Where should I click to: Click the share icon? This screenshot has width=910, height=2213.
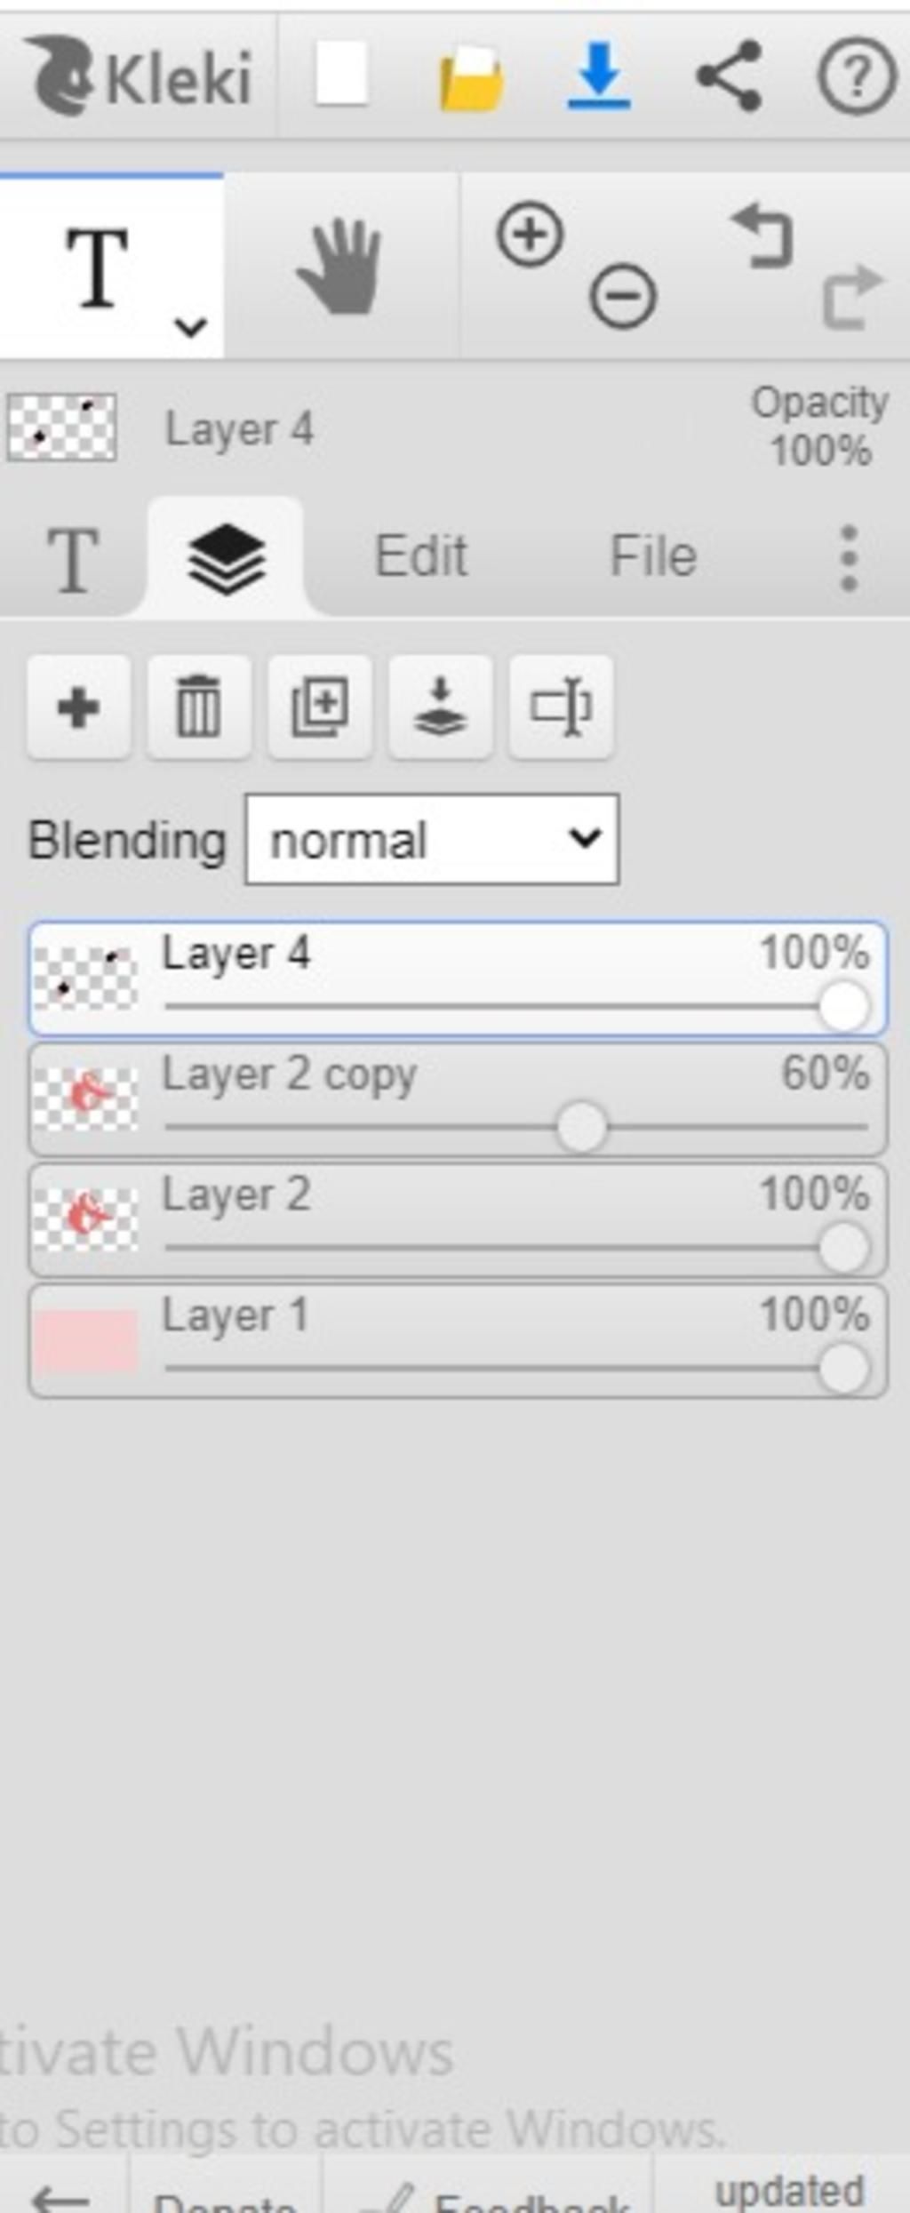tap(729, 76)
